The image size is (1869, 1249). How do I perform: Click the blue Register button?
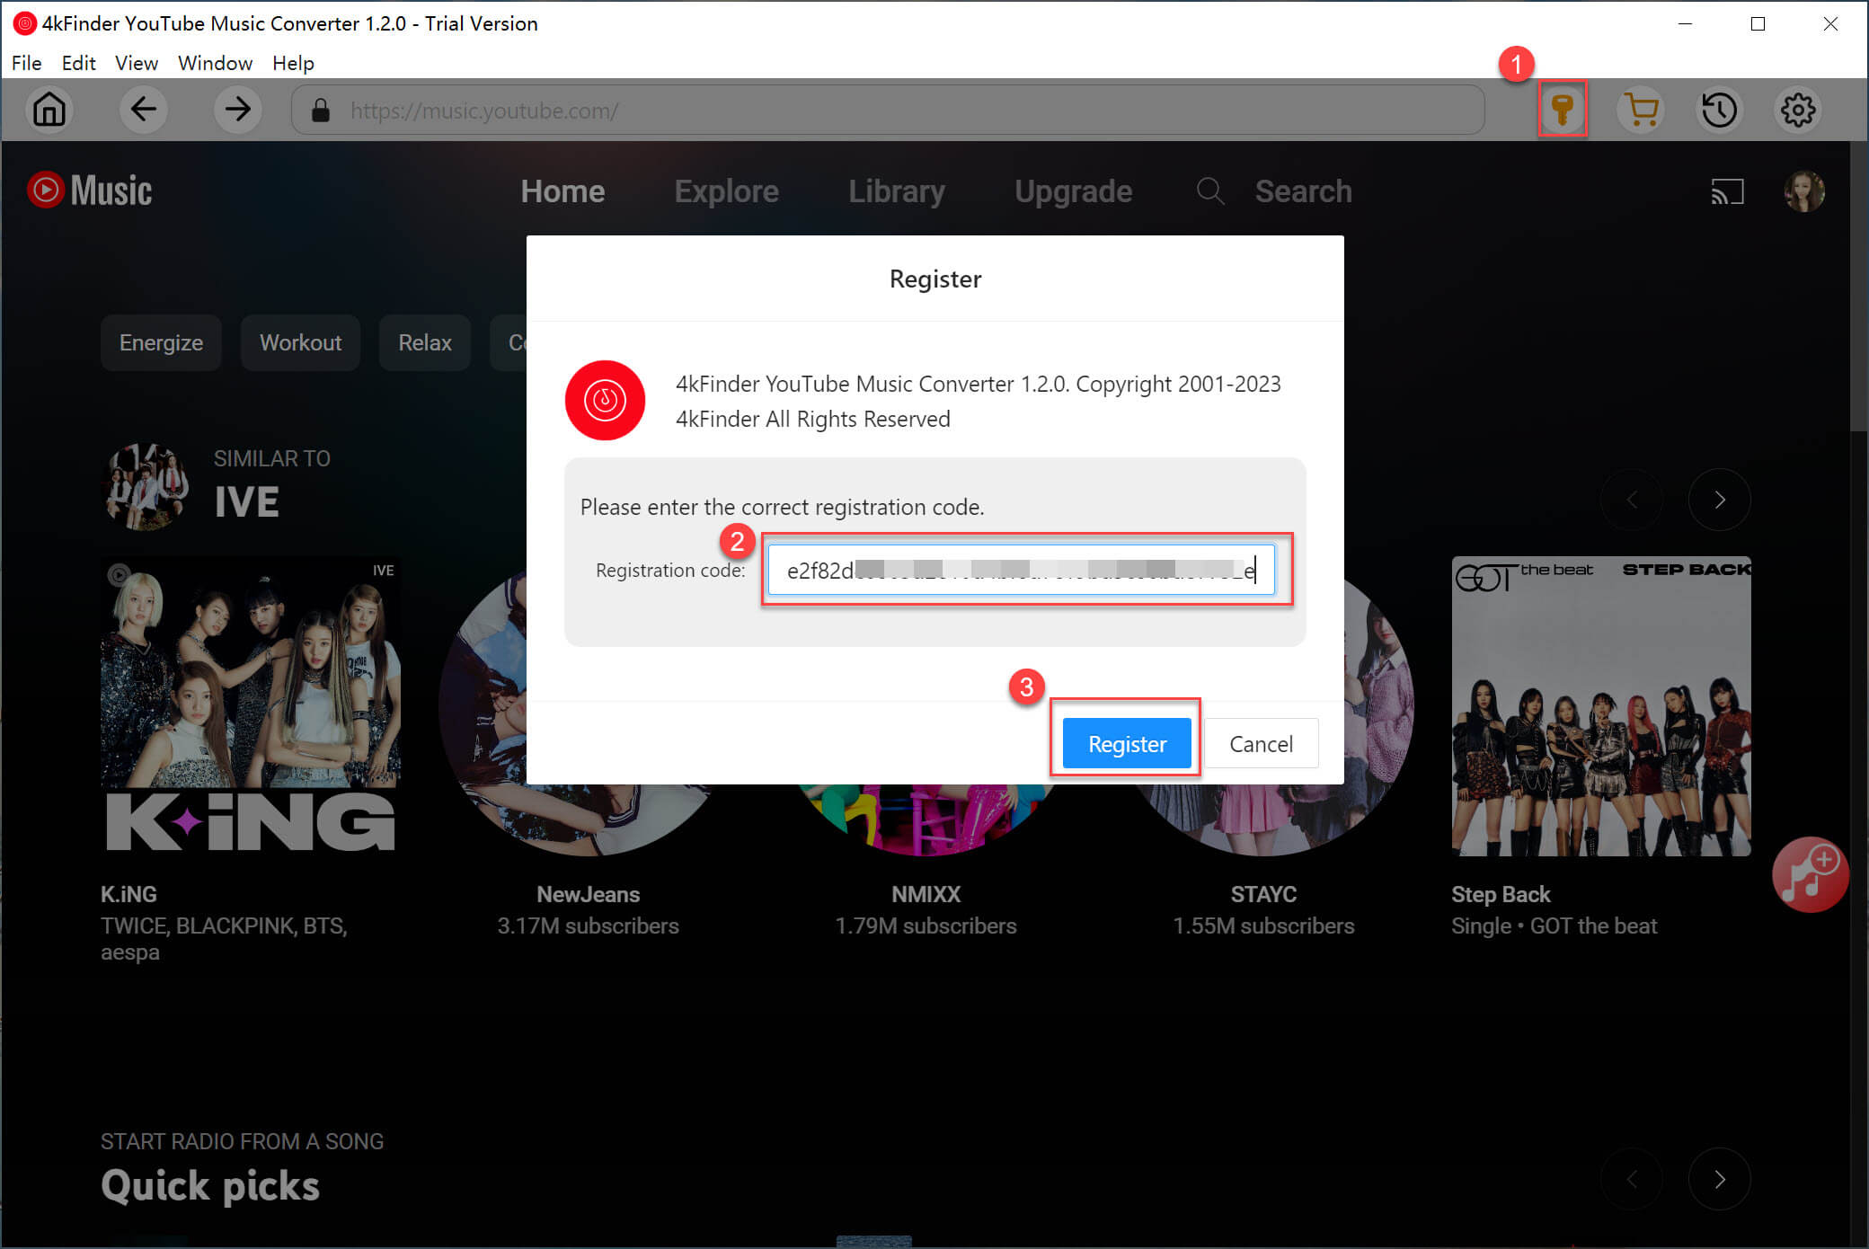click(x=1127, y=743)
